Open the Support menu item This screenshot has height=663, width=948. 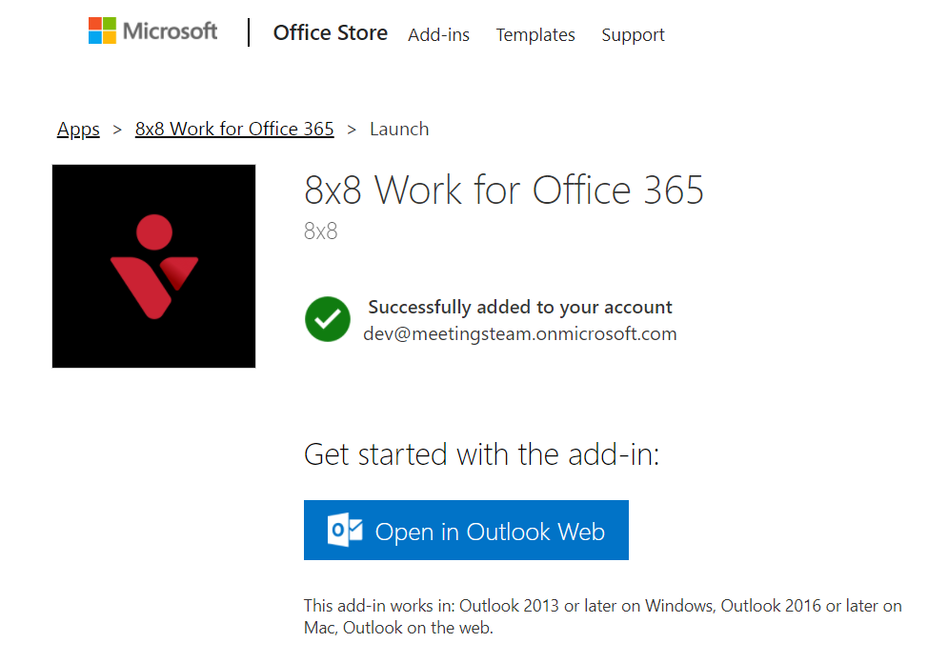pos(633,35)
